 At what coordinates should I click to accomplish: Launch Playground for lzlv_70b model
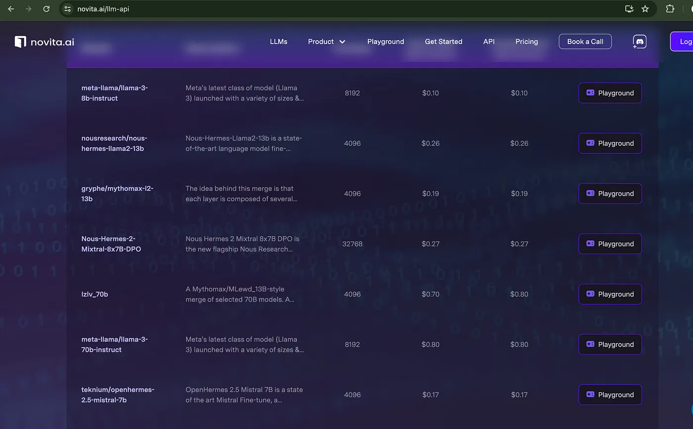click(x=610, y=294)
